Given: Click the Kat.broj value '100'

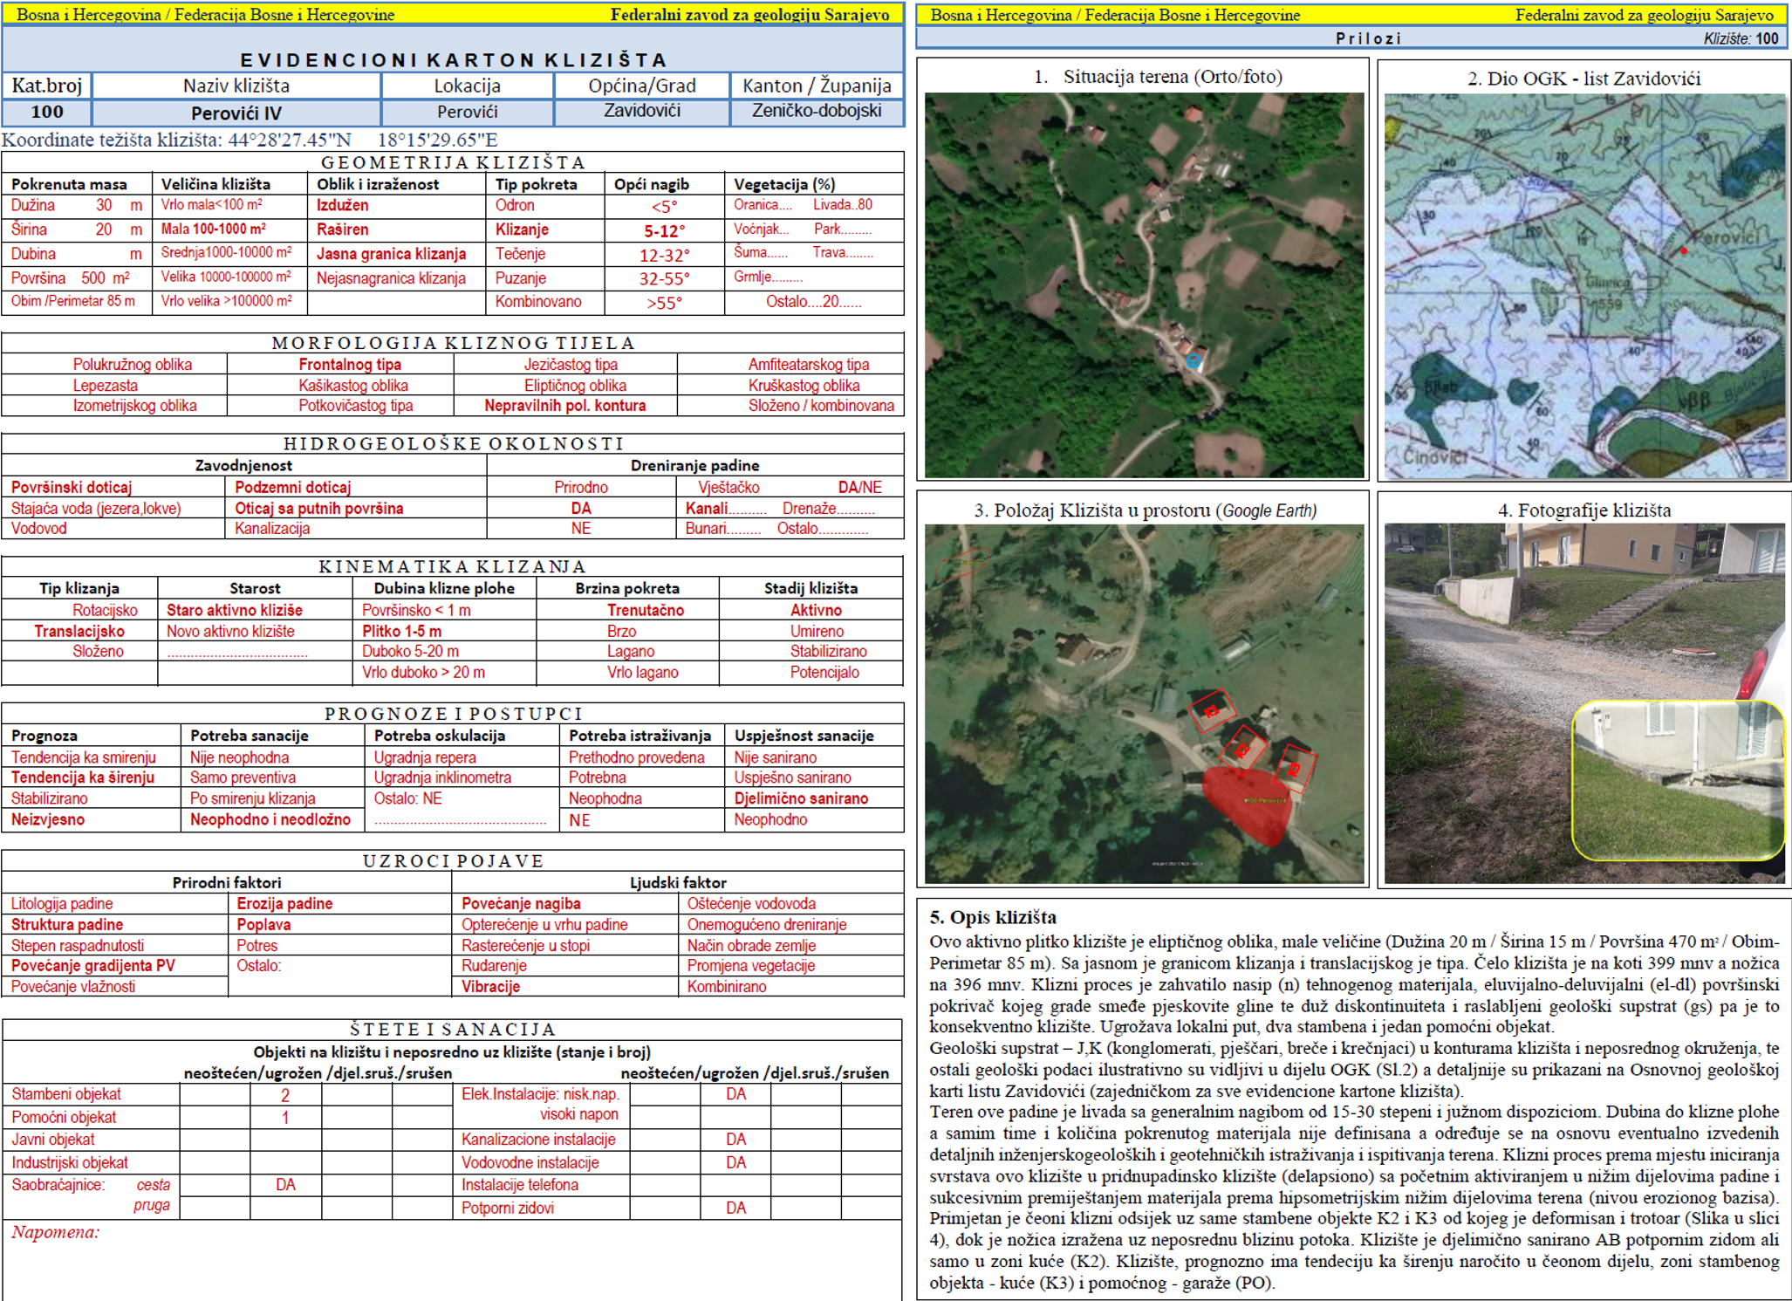Looking at the screenshot, I should [x=47, y=112].
